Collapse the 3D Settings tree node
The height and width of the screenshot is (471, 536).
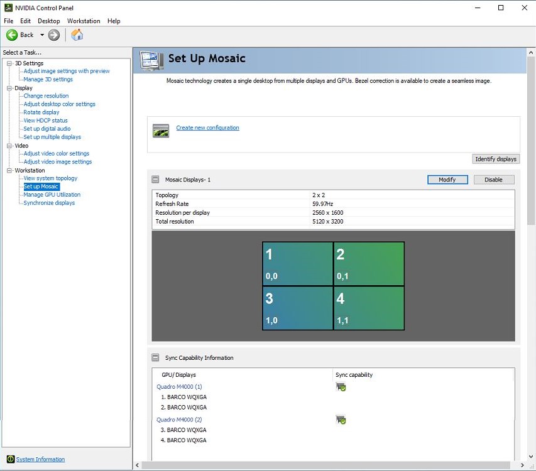[9, 63]
